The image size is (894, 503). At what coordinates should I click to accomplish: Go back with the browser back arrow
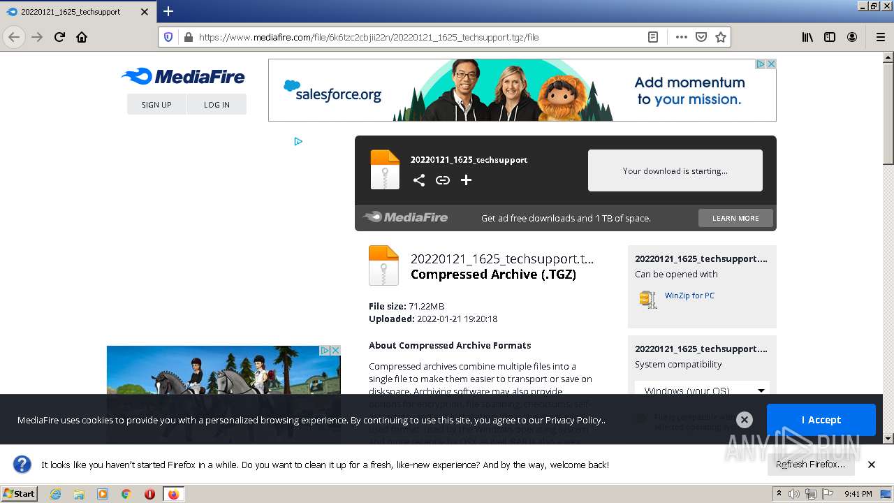(14, 37)
